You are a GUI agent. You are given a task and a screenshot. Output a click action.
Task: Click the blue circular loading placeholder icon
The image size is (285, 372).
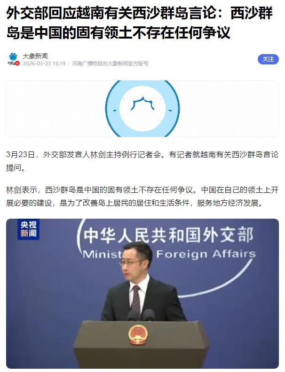pyautogui.click(x=142, y=109)
